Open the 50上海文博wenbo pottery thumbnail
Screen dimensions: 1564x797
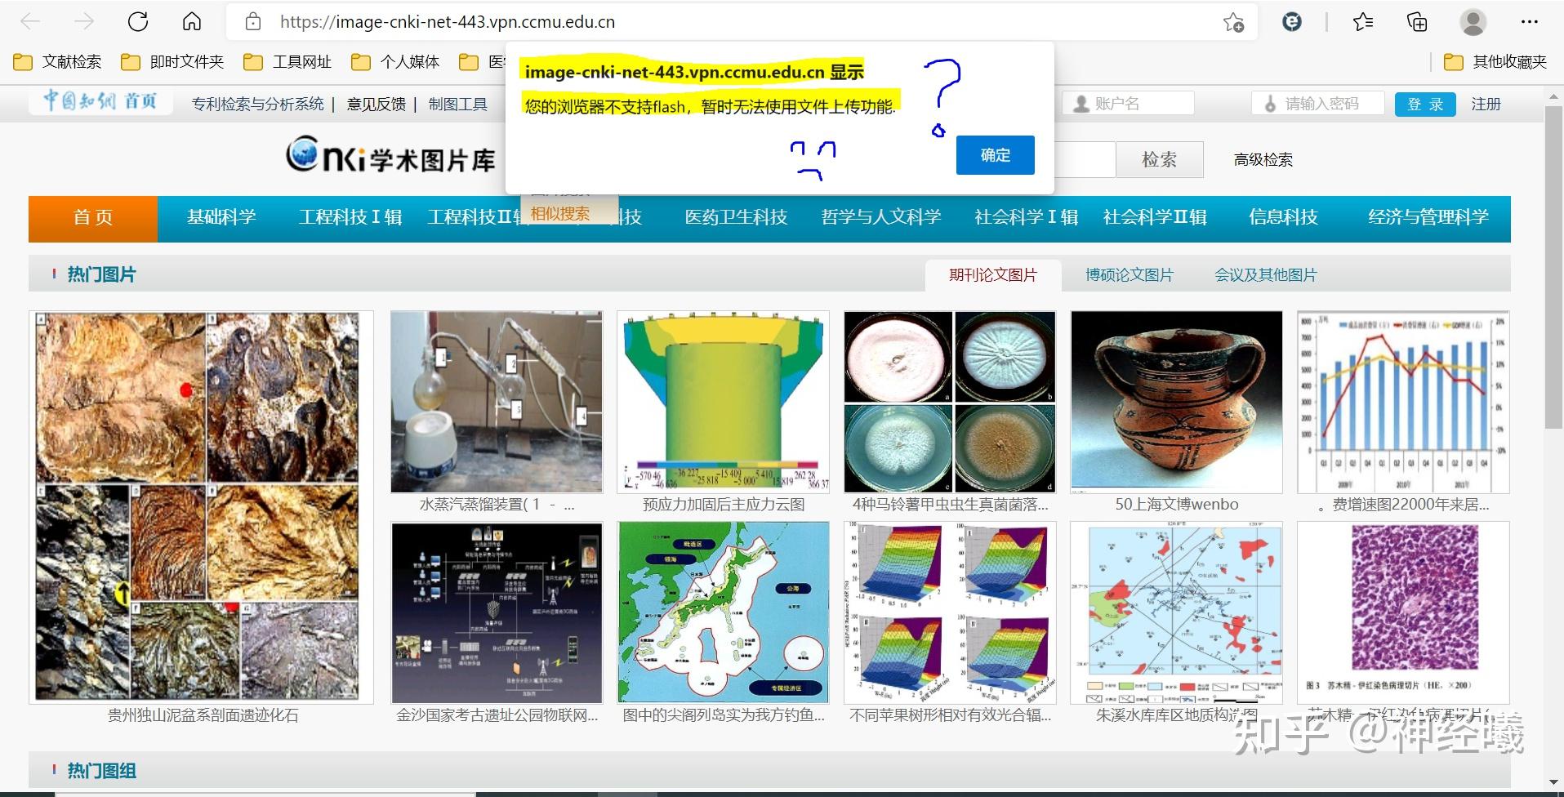[x=1176, y=400]
